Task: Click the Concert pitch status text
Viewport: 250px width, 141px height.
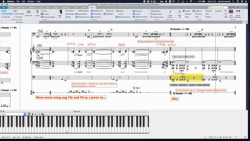Action: pyautogui.click(x=38, y=137)
